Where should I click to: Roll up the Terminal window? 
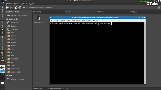(139, 18)
